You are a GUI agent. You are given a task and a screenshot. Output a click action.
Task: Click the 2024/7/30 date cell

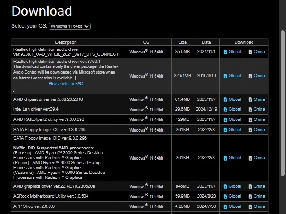click(206, 206)
